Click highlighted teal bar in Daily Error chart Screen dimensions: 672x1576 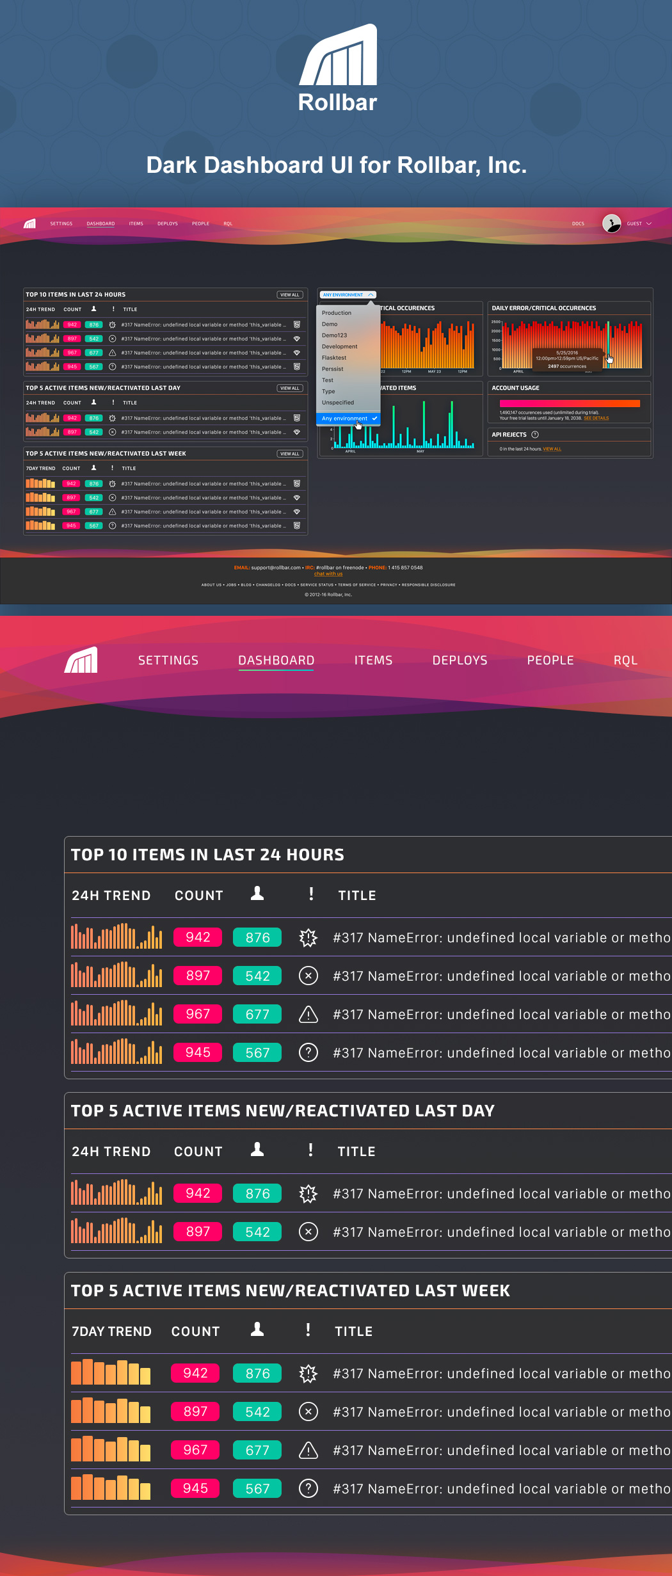coord(608,344)
